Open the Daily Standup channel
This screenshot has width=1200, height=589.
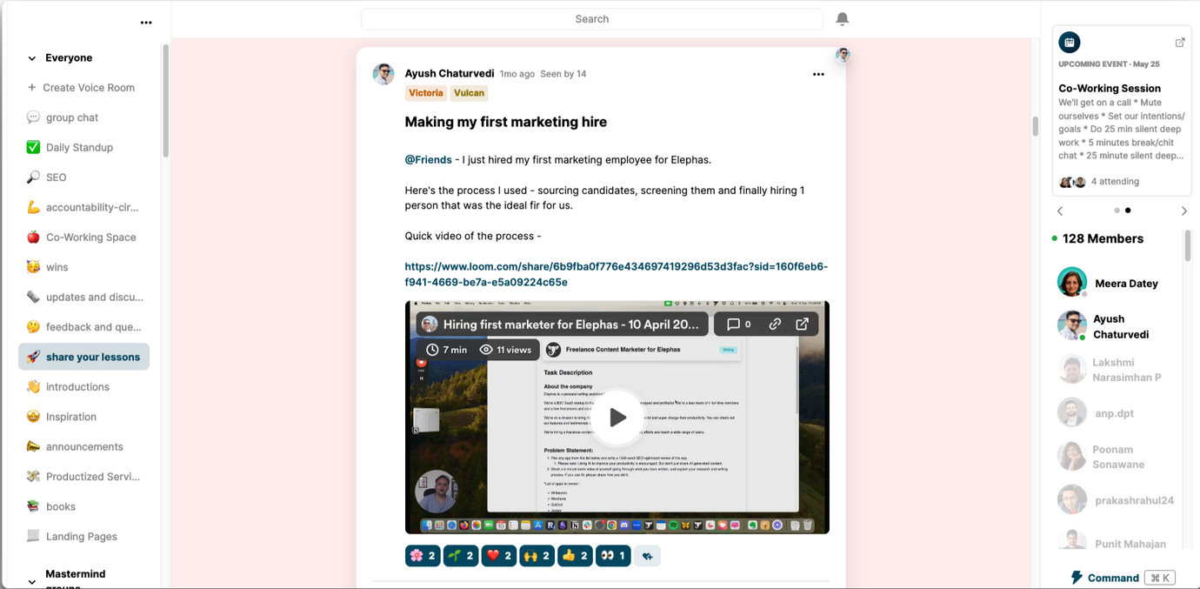79,148
